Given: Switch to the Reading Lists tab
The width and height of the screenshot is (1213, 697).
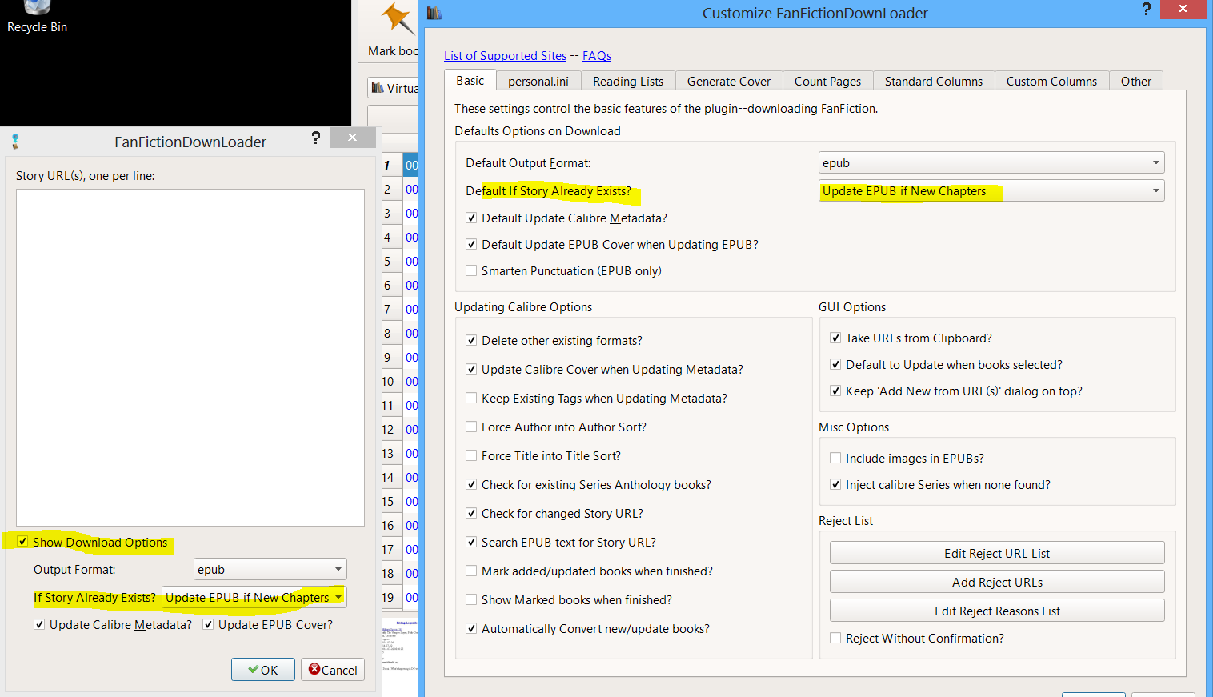Looking at the screenshot, I should (628, 81).
